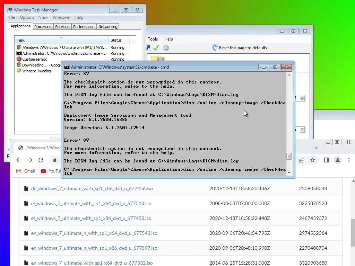
Task: Click the upper spinner control in Winaero Tweaker
Action: click(302, 98)
